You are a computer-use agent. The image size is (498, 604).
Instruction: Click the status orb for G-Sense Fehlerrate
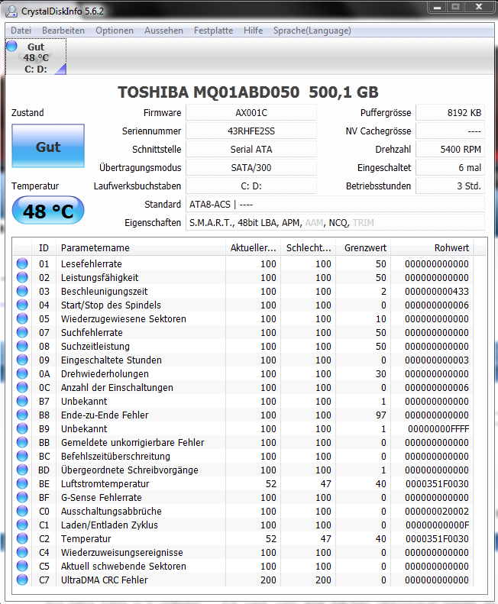click(22, 497)
